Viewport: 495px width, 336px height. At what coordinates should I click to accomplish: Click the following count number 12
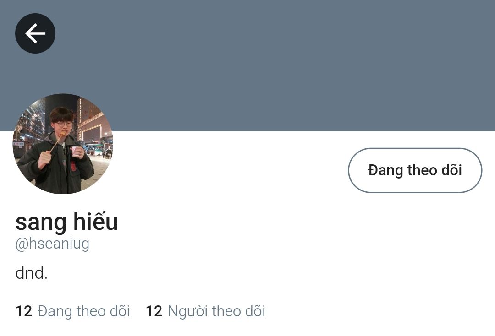24,311
